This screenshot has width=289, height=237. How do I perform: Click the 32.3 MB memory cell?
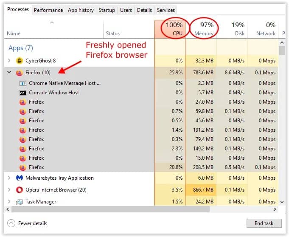201,61
